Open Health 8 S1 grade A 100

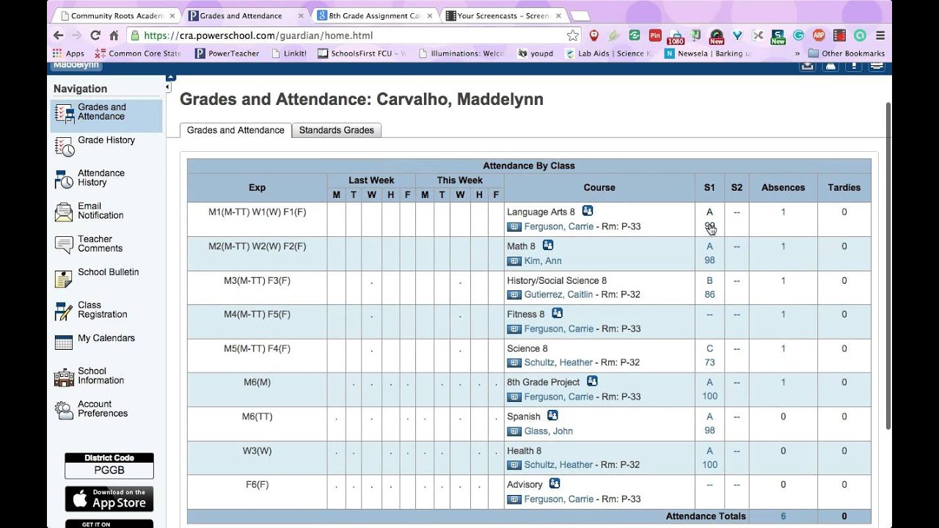point(709,458)
